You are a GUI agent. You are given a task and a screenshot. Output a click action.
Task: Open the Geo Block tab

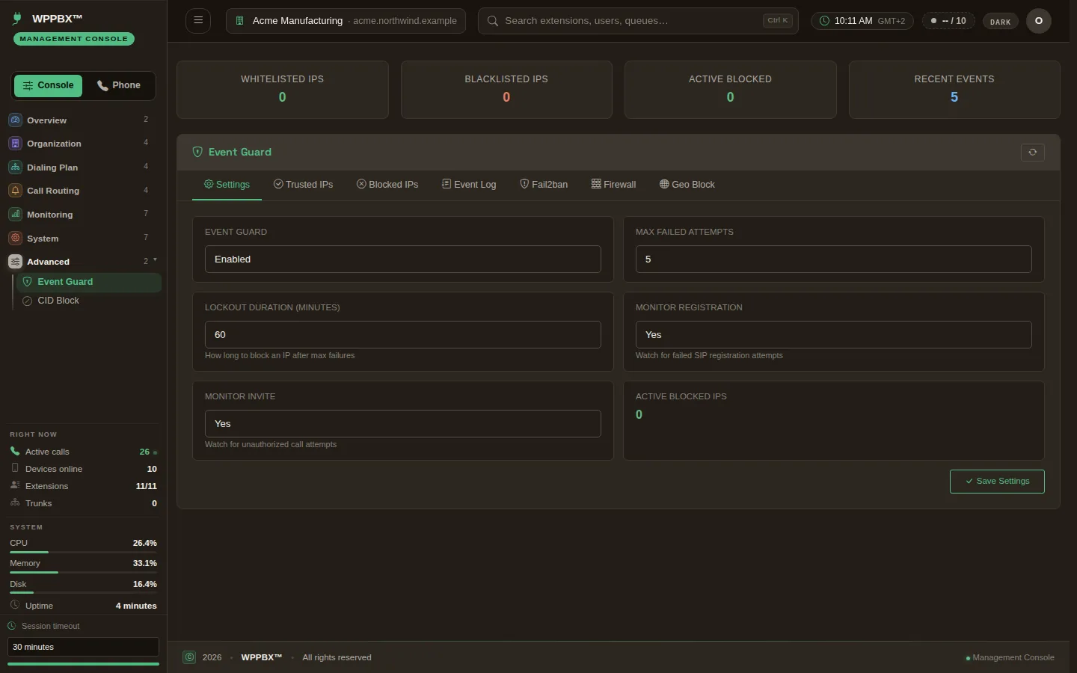click(x=687, y=185)
